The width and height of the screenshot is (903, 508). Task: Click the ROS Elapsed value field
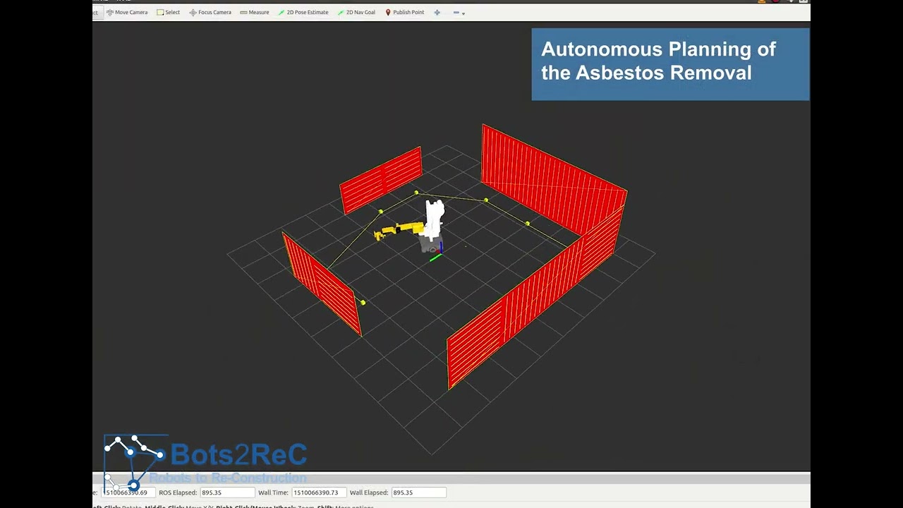point(227,492)
